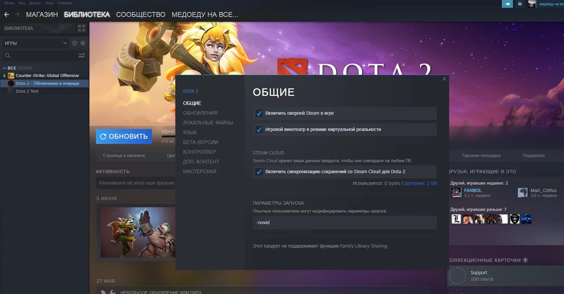564x294 pixels.
Task: Open Поддержка link
Action: point(533,156)
